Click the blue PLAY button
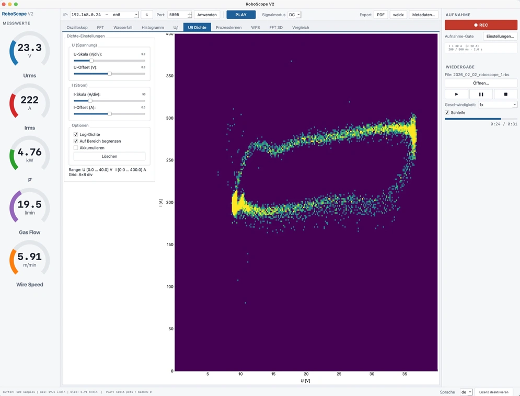520x396 pixels. point(241,15)
